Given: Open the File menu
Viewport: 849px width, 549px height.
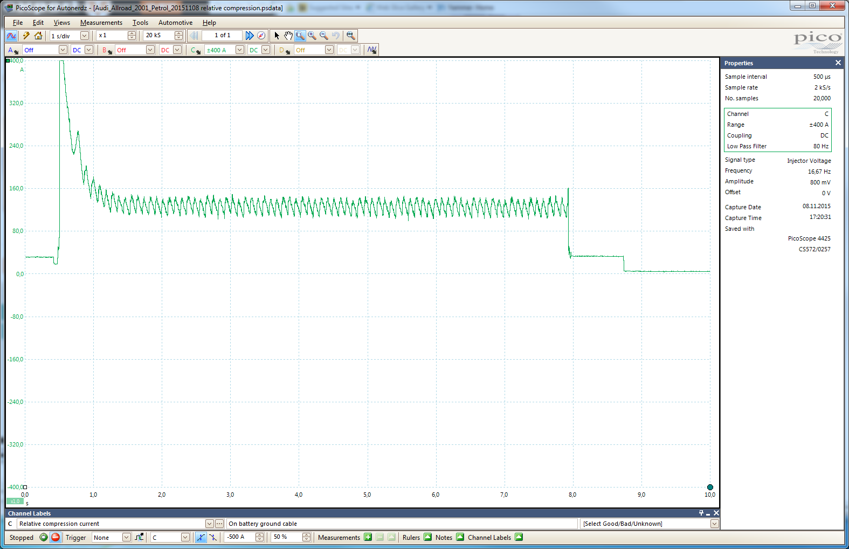Looking at the screenshot, I should click(x=18, y=23).
